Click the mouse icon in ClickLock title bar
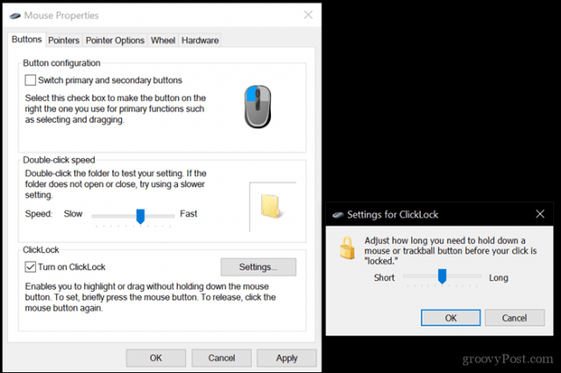The width and height of the screenshot is (561, 373). point(337,215)
